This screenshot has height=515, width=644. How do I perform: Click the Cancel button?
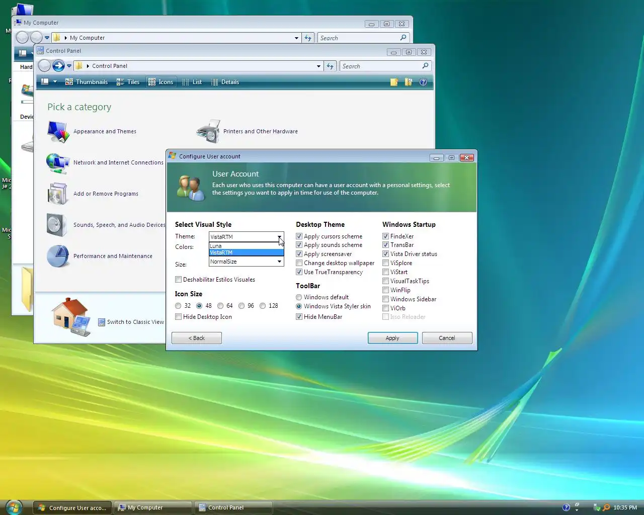447,338
